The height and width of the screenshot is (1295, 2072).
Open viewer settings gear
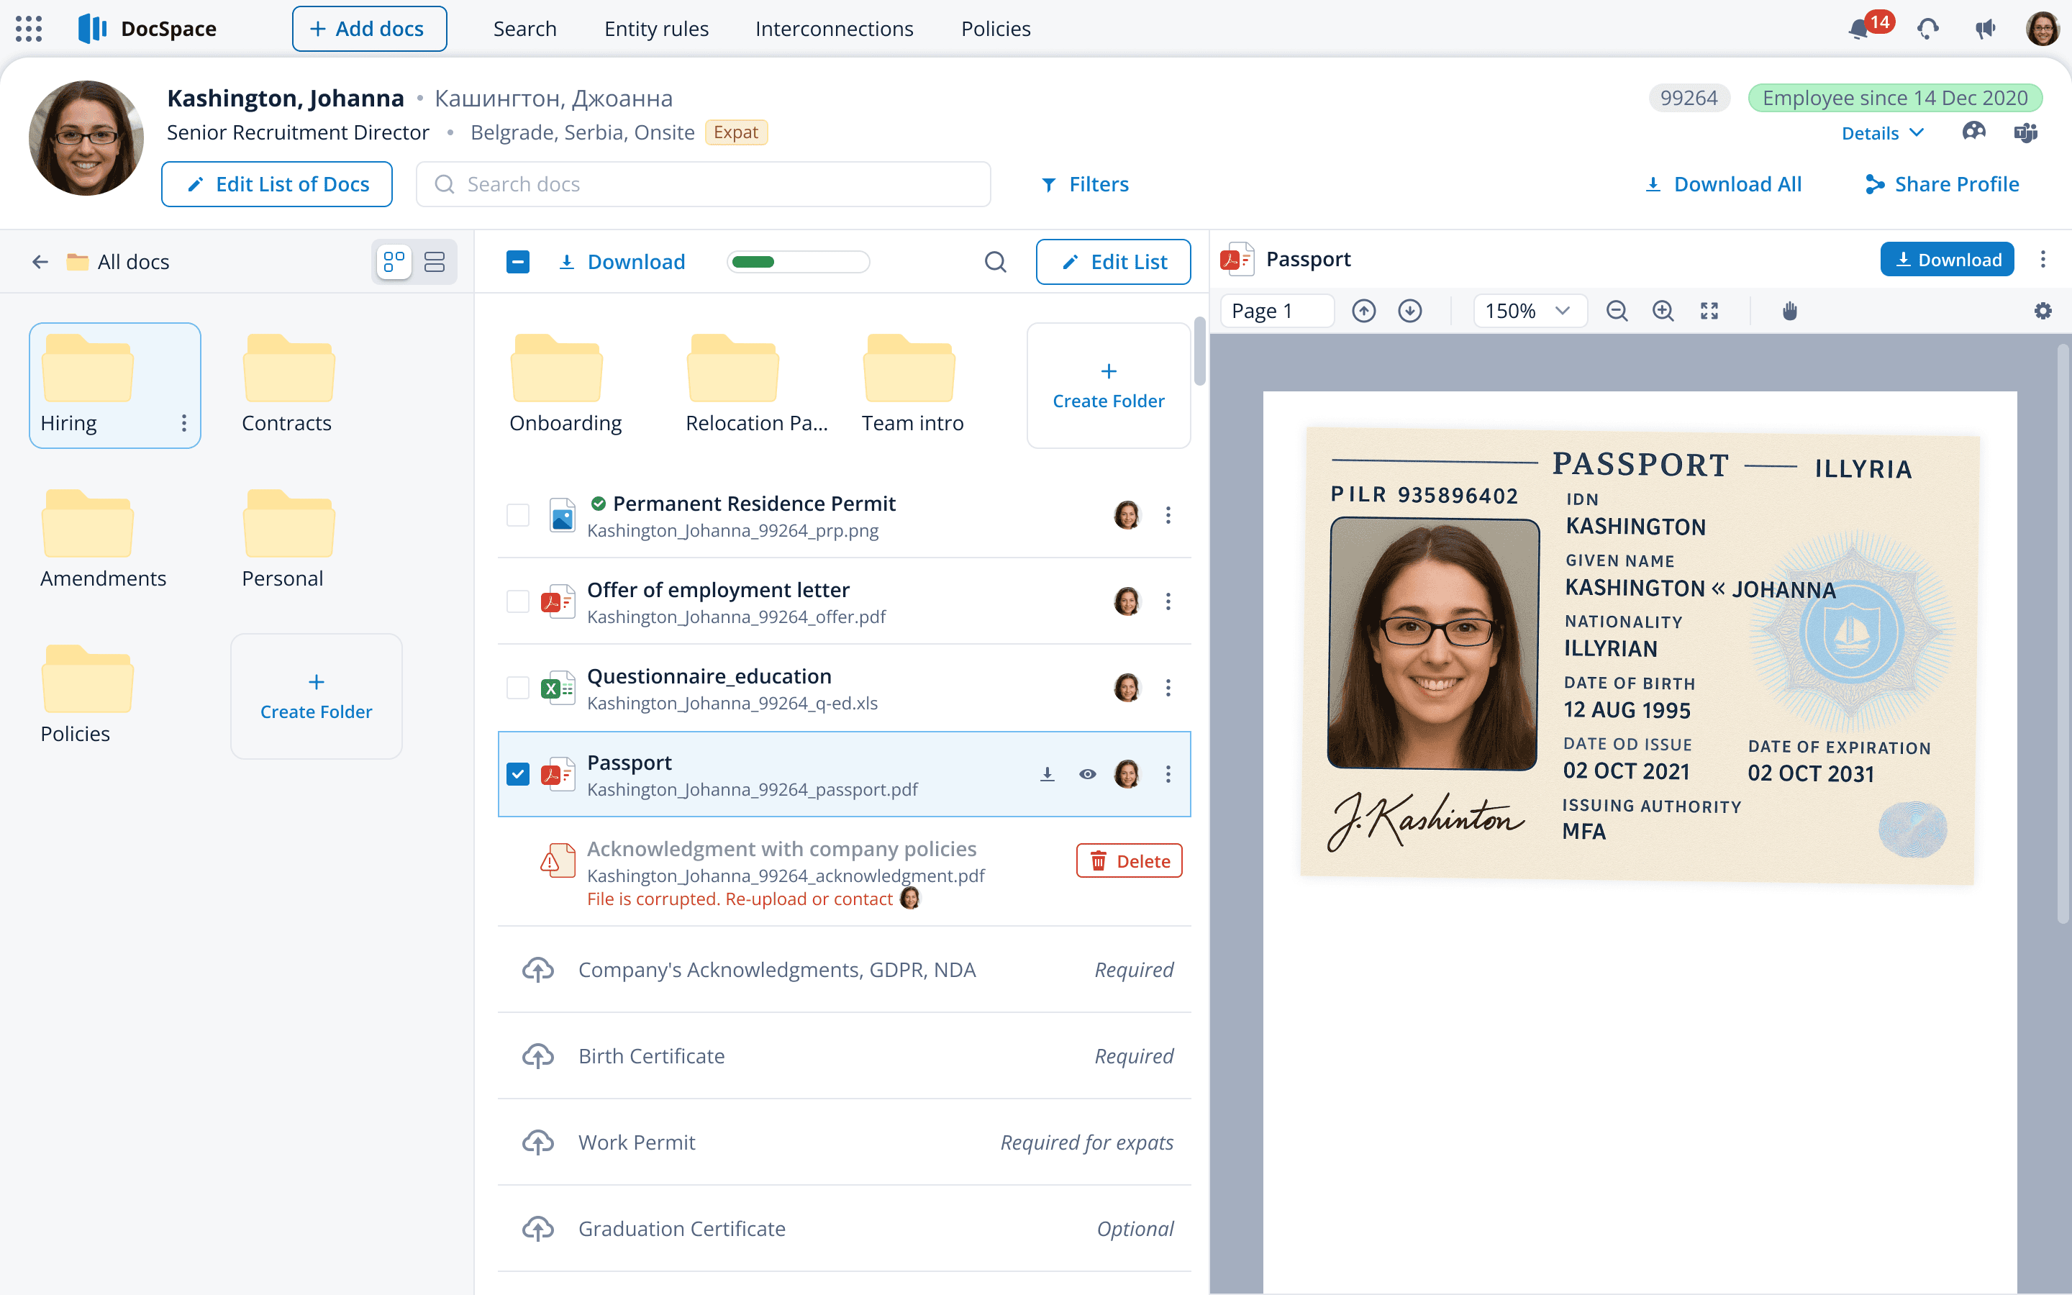(x=2043, y=311)
